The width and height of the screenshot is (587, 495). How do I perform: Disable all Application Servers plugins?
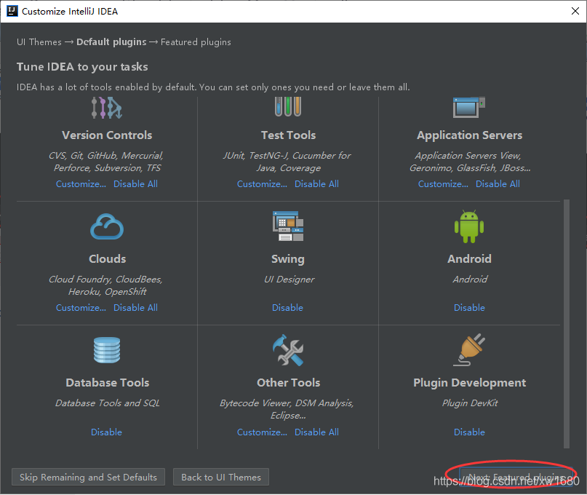[x=498, y=184]
